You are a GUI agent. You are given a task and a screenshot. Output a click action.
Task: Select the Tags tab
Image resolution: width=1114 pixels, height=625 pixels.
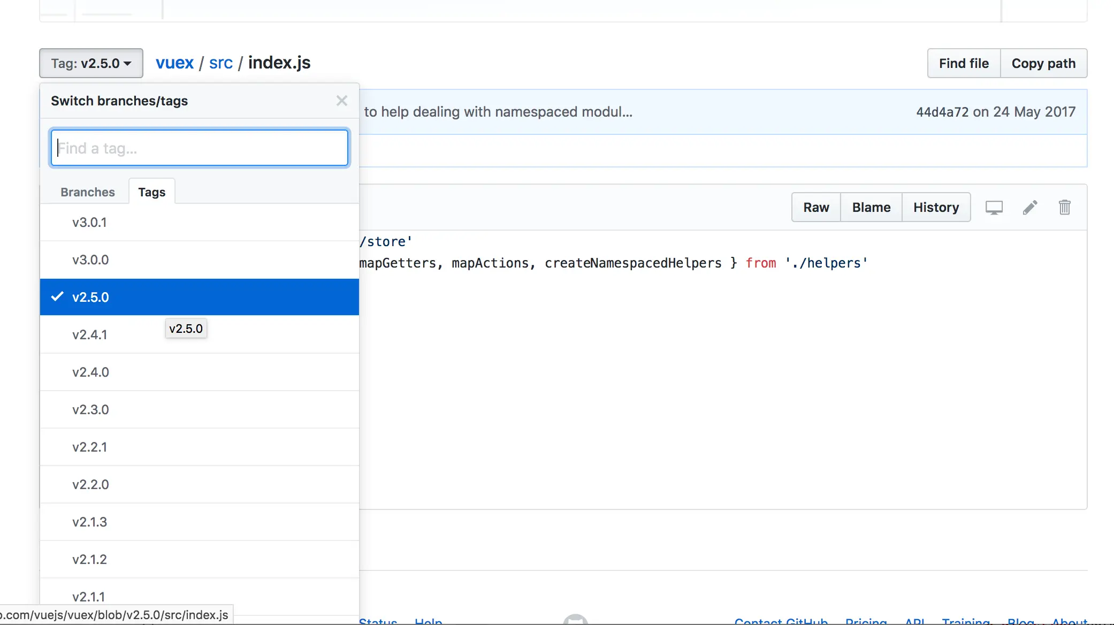[151, 192]
